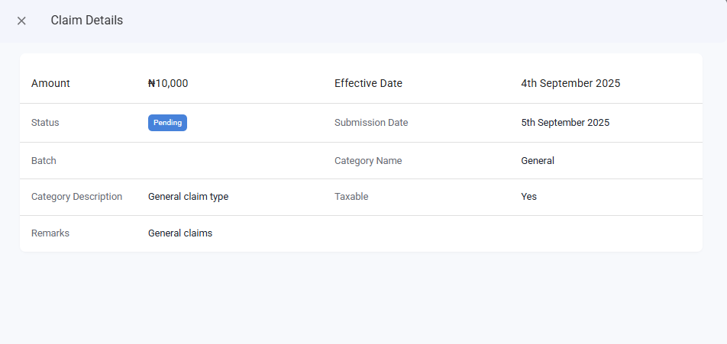727x344 pixels.
Task: Select the ₦10,000 amount value
Action: click(x=168, y=83)
